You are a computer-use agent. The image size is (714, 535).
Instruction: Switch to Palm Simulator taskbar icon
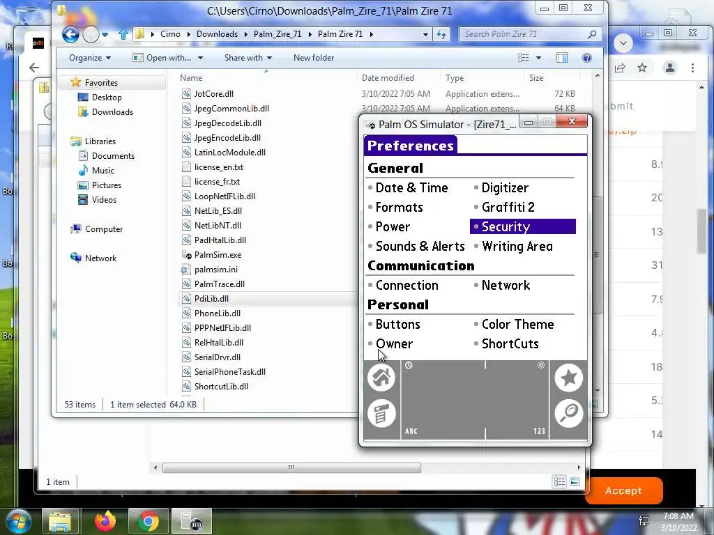point(191,521)
